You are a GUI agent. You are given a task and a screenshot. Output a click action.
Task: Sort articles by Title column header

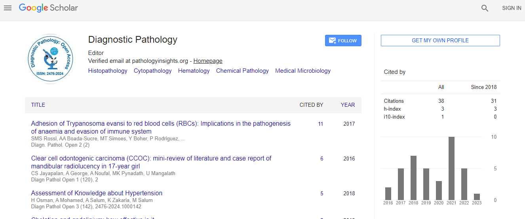pyautogui.click(x=38, y=105)
